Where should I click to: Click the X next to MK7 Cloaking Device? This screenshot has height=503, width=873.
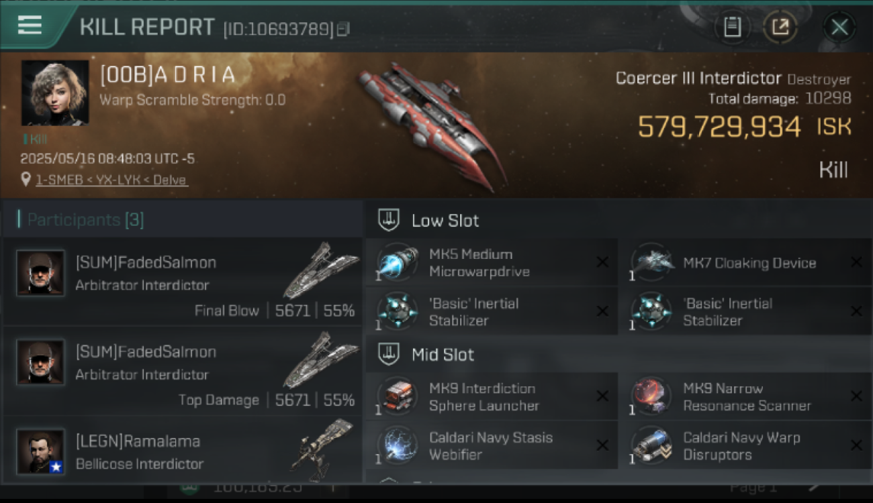tap(856, 262)
